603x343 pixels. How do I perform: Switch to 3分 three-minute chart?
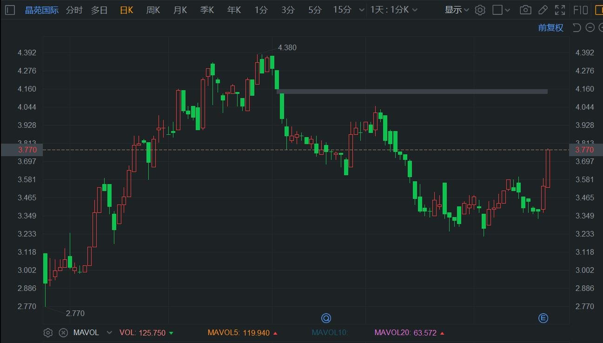pyautogui.click(x=288, y=10)
